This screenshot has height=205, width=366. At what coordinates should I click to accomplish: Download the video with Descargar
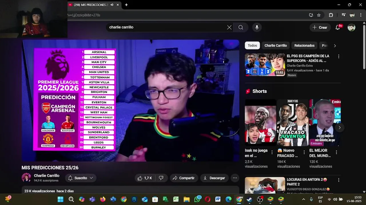[x=214, y=178]
